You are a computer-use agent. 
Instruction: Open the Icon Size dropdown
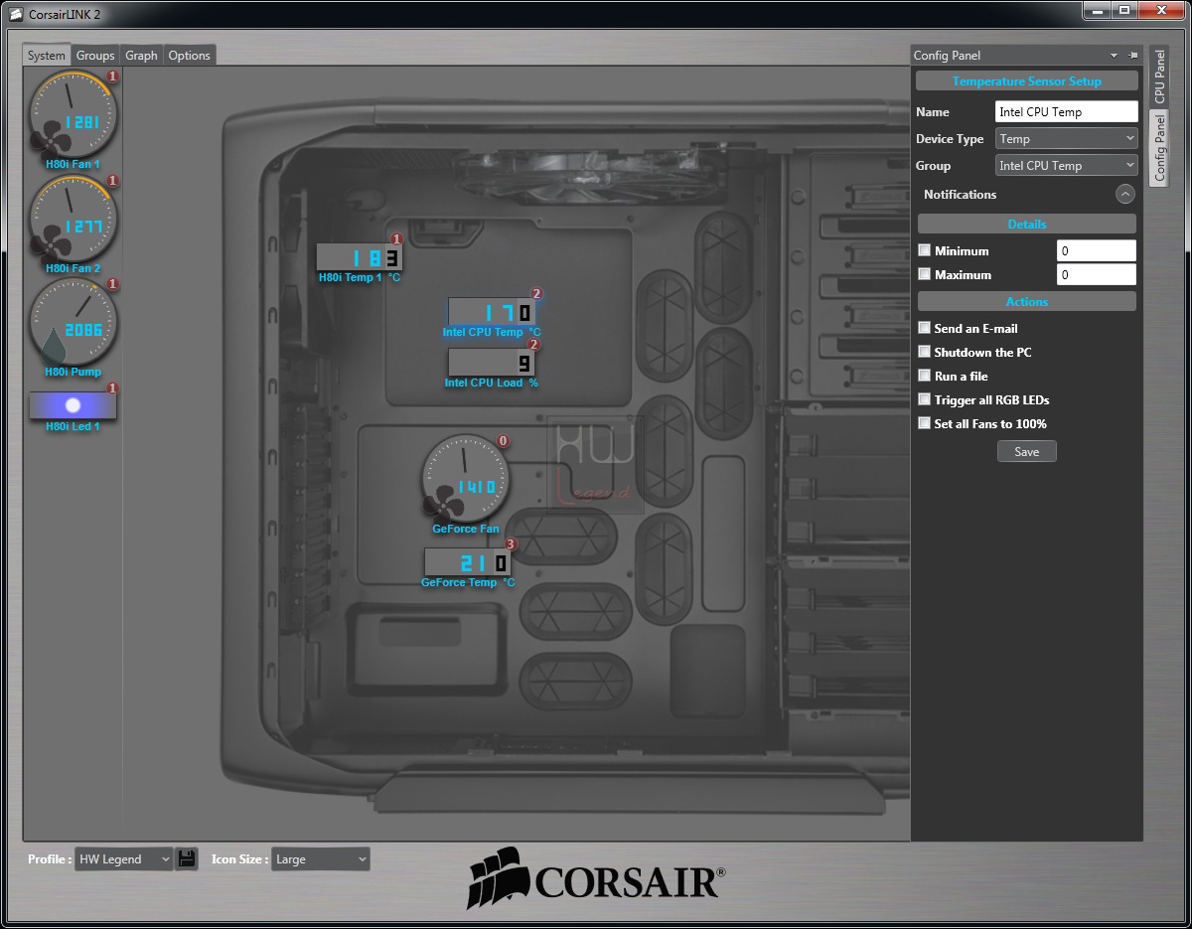point(321,859)
